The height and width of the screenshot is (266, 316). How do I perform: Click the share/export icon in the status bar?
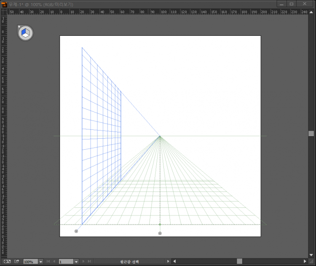point(17,261)
